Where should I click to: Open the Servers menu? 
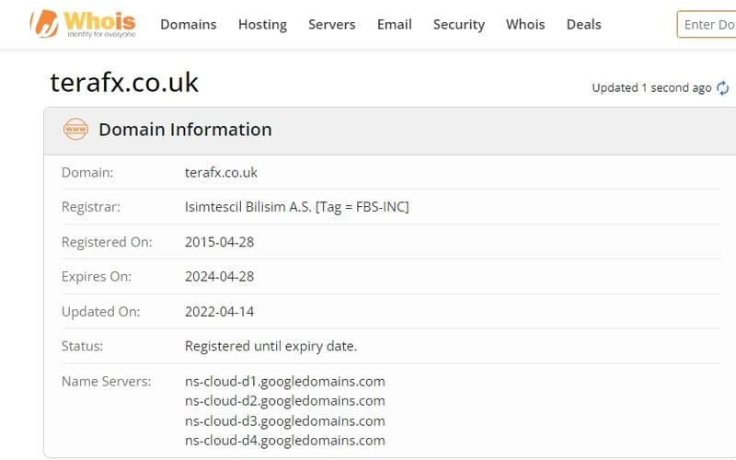coord(331,25)
